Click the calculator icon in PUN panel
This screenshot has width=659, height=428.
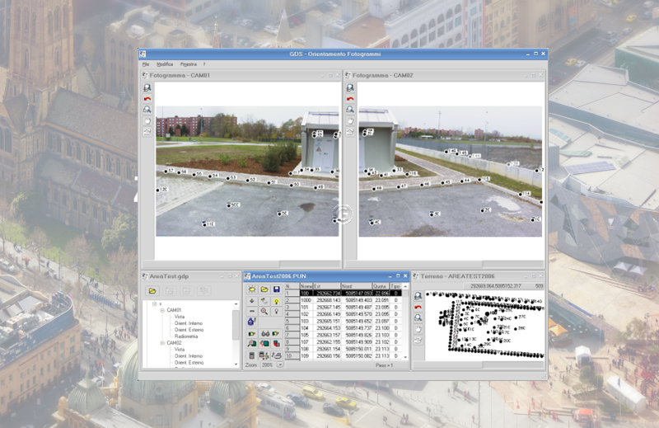252,355
